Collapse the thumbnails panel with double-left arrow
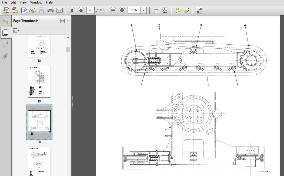284x176 pixels. point(62,21)
